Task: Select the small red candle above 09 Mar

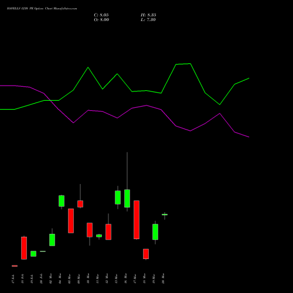Action: pyautogui.click(x=80, y=204)
